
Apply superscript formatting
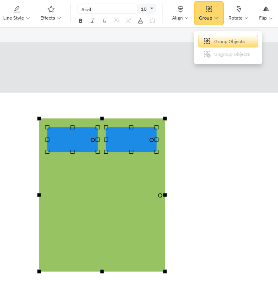[x=129, y=20]
